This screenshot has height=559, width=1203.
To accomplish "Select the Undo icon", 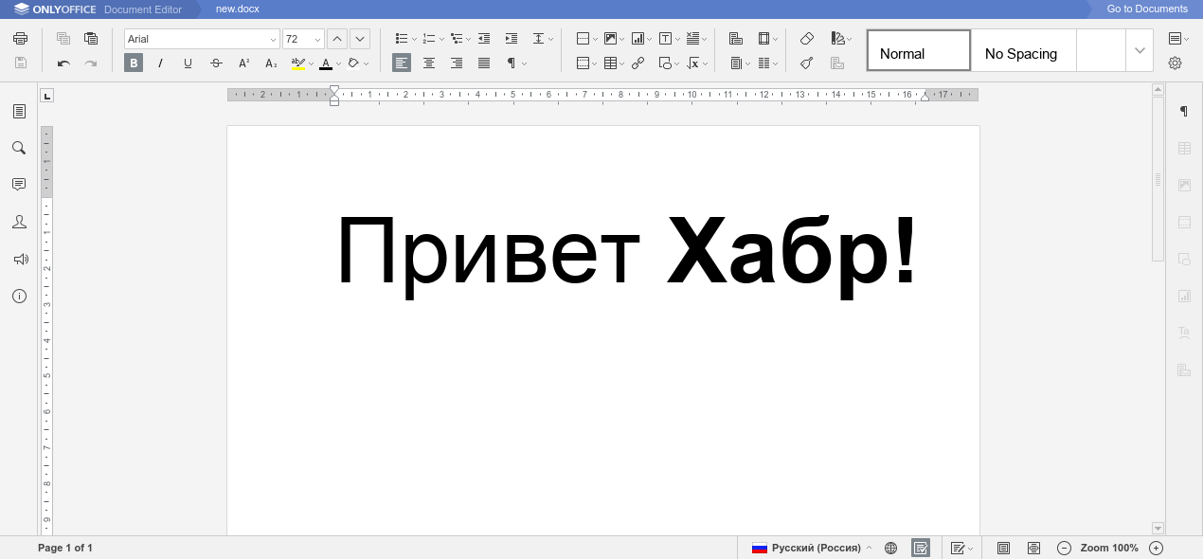I will click(x=63, y=63).
